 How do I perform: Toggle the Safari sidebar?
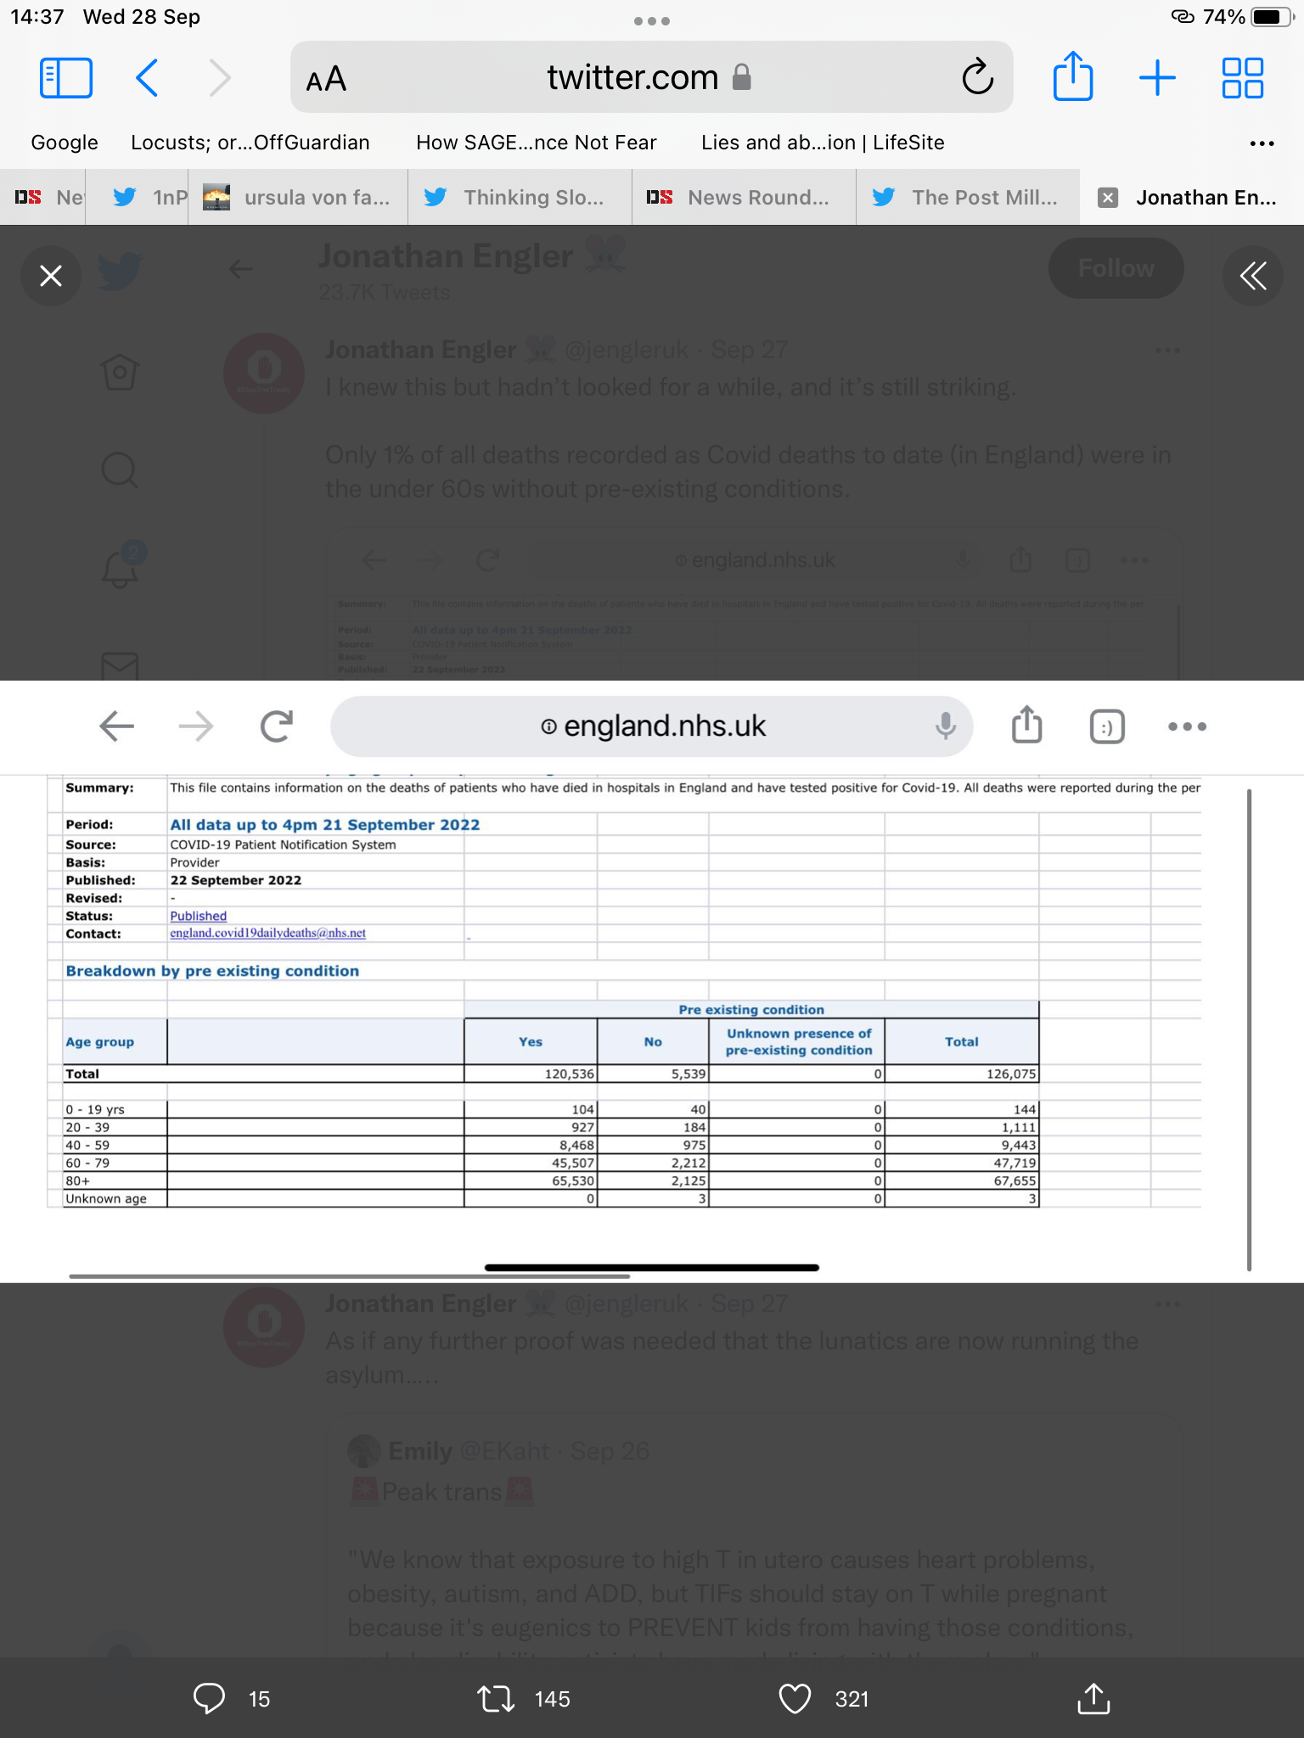pos(66,78)
